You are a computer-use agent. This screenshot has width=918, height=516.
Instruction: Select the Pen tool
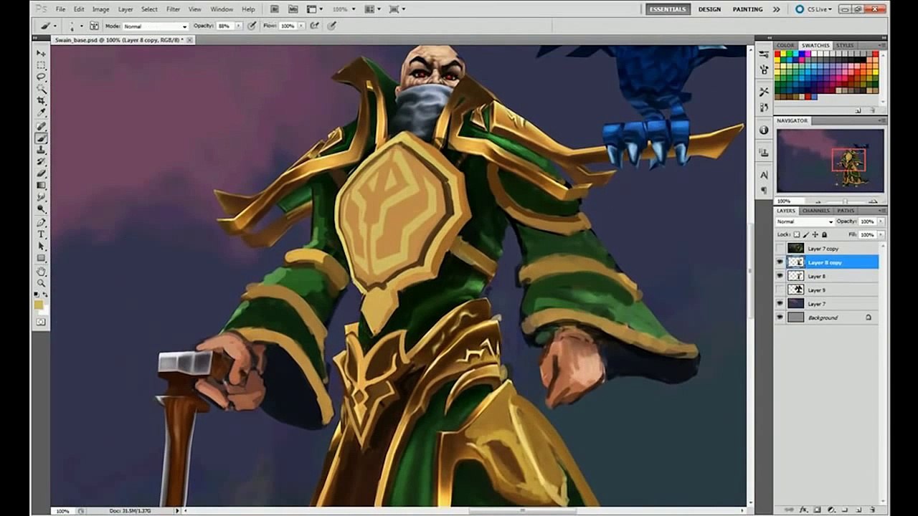coord(42,223)
